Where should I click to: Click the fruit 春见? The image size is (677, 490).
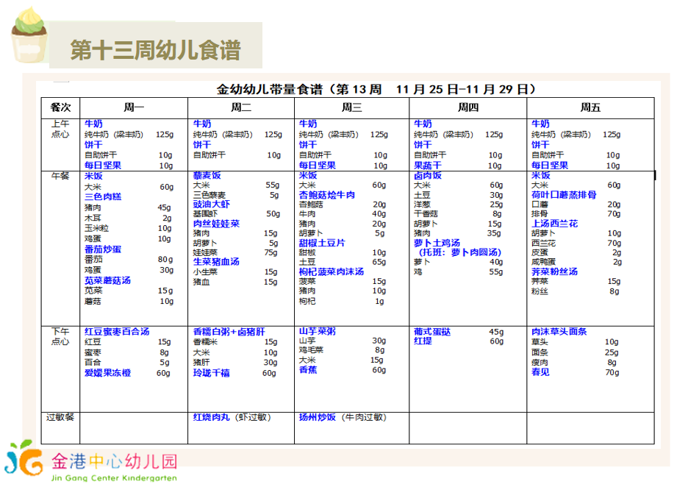(540, 372)
